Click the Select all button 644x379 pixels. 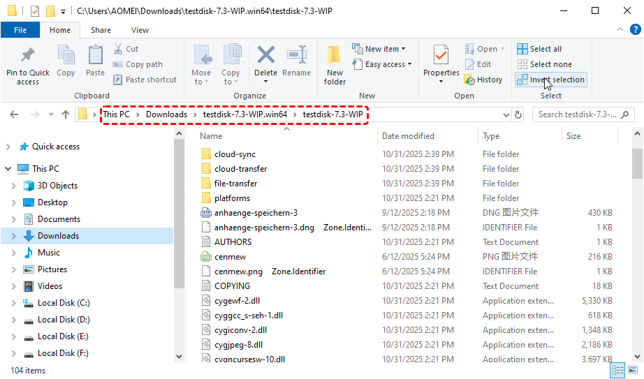click(539, 49)
